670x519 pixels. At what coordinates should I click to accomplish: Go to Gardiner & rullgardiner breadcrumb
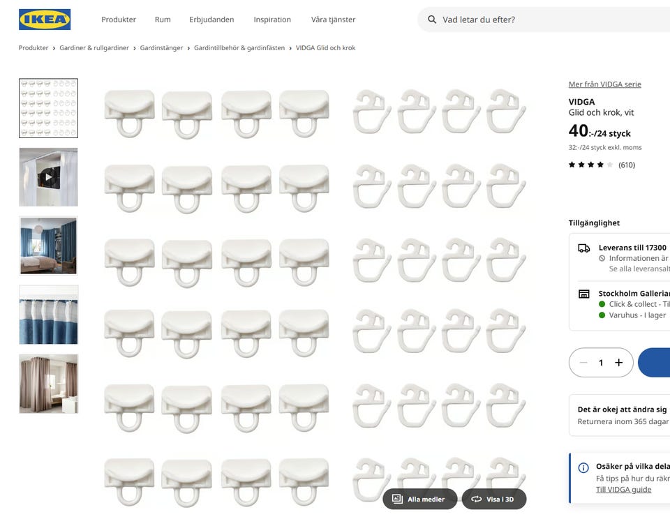click(x=94, y=48)
